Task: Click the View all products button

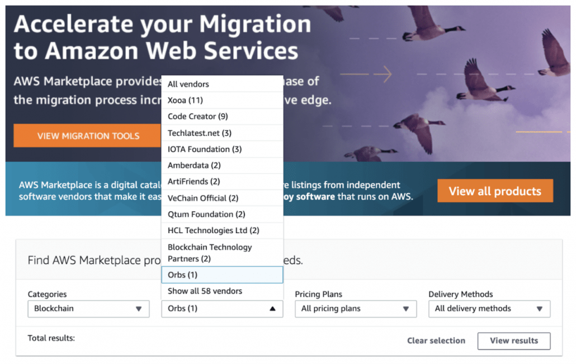Action: (x=495, y=191)
